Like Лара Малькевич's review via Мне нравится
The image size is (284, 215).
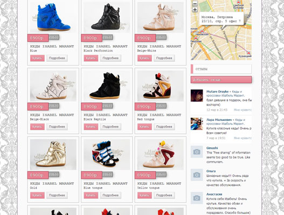click(243, 138)
